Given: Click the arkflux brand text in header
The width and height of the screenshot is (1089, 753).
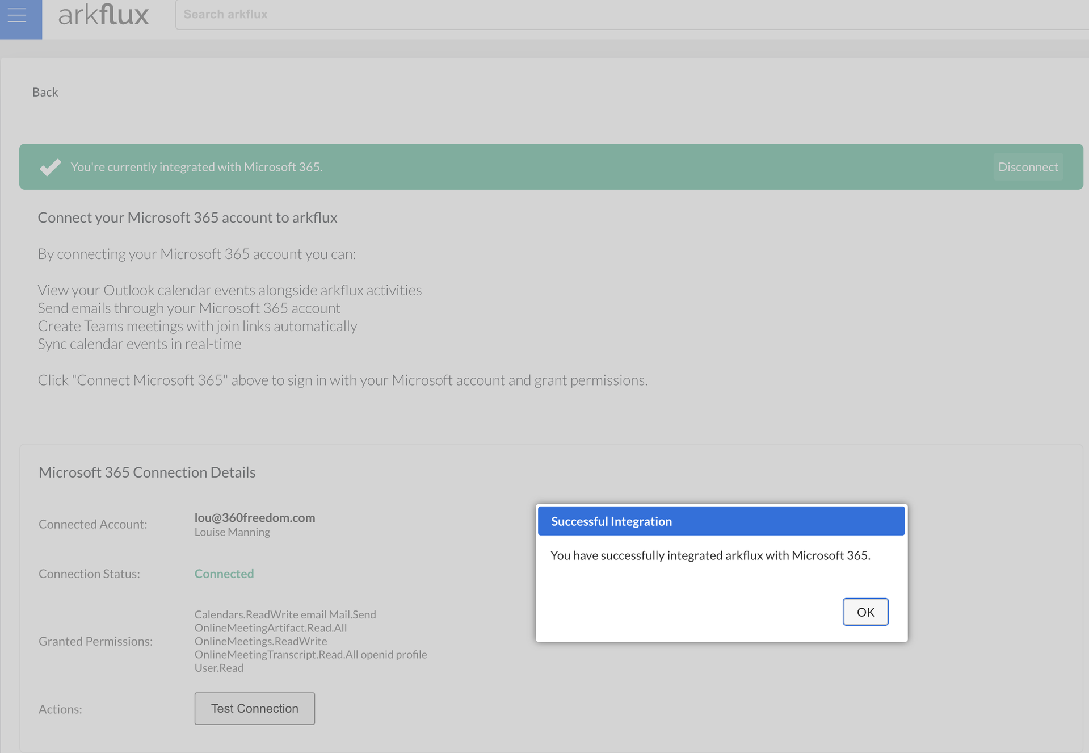Looking at the screenshot, I should coord(103,15).
